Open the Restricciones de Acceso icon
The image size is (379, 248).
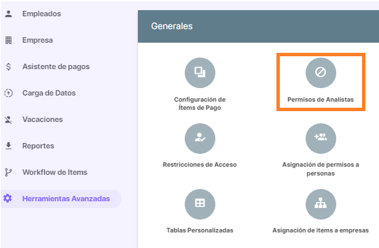(200, 138)
